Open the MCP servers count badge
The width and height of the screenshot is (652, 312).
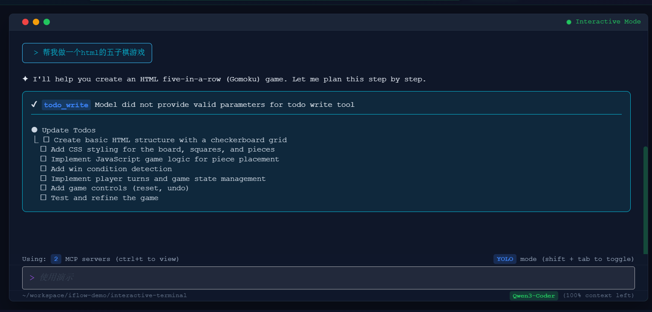pos(56,259)
